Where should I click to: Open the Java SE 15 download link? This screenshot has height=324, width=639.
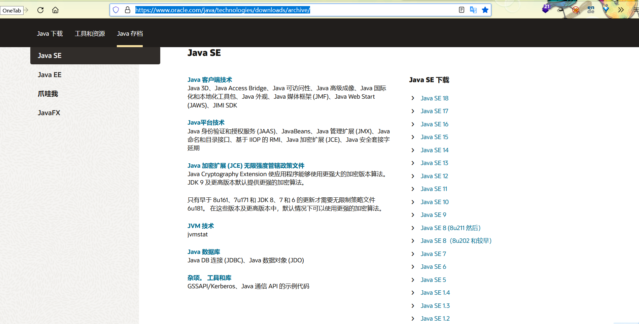[434, 137]
